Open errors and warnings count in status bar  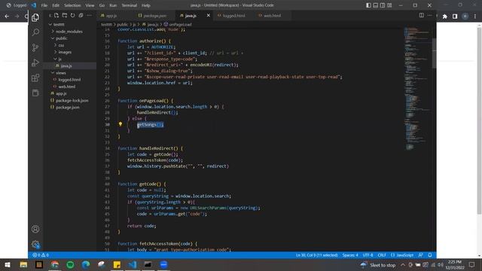41,255
